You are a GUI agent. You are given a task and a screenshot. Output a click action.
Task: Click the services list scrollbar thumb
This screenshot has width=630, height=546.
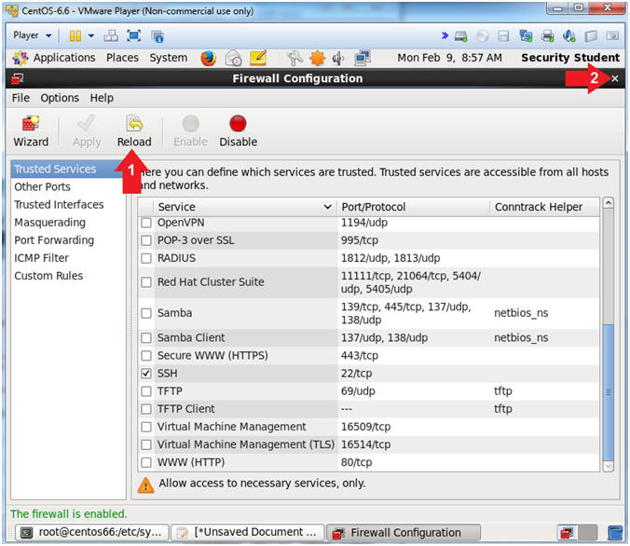(609, 391)
